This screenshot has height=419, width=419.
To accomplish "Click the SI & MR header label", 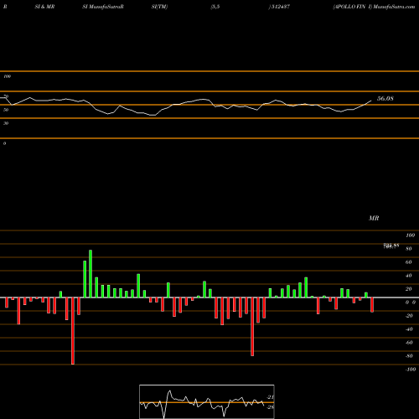I will [x=44, y=7].
